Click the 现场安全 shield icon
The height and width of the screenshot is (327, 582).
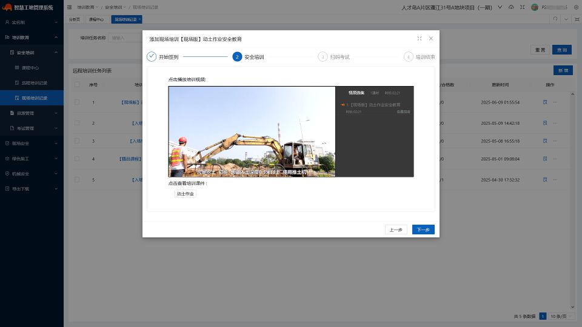point(7,143)
